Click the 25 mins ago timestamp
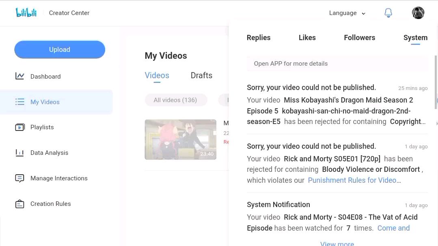Viewport: 438px width, 246px height. click(x=412, y=88)
